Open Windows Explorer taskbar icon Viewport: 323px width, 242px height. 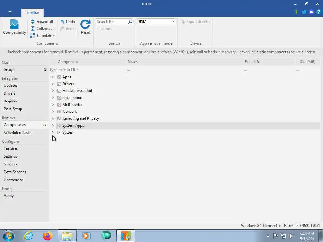point(67,236)
